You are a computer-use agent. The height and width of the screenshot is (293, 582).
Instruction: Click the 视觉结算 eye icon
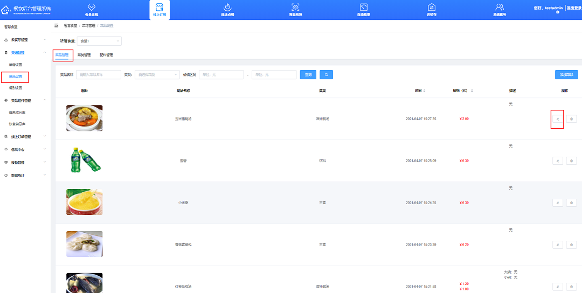tap(295, 8)
